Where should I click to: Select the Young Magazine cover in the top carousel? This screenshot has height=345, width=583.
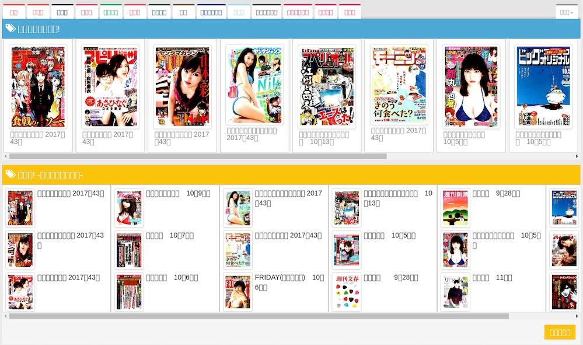pos(182,86)
